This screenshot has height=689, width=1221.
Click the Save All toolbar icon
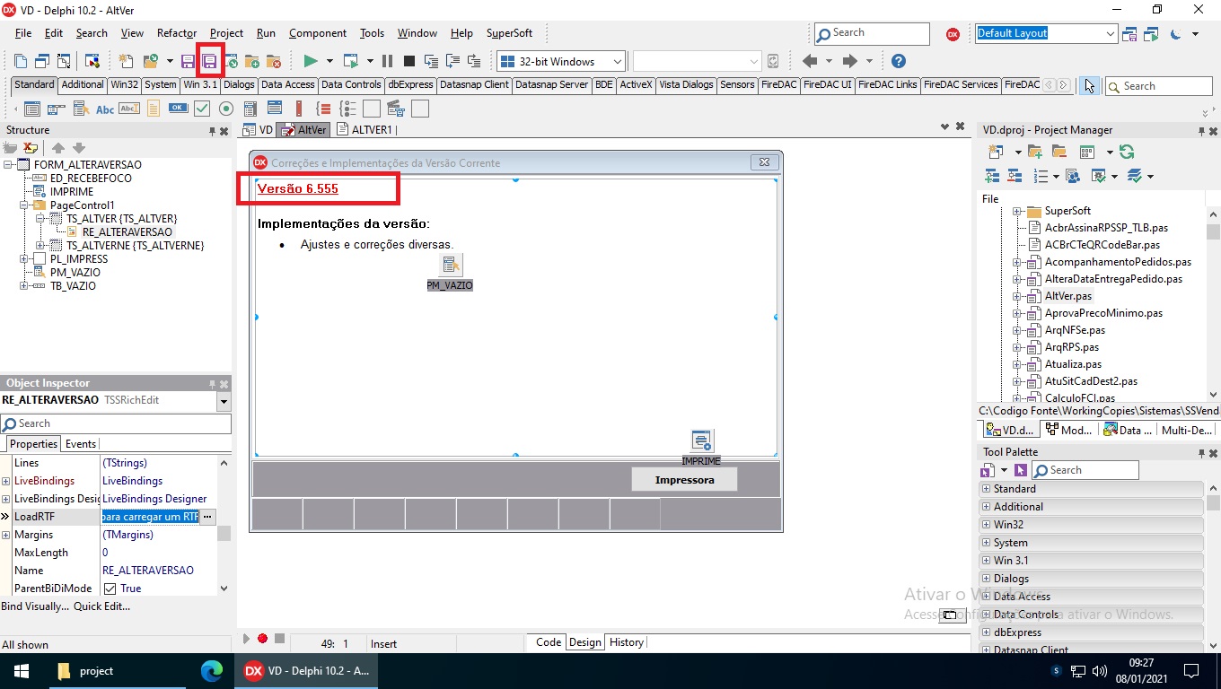pos(209,61)
